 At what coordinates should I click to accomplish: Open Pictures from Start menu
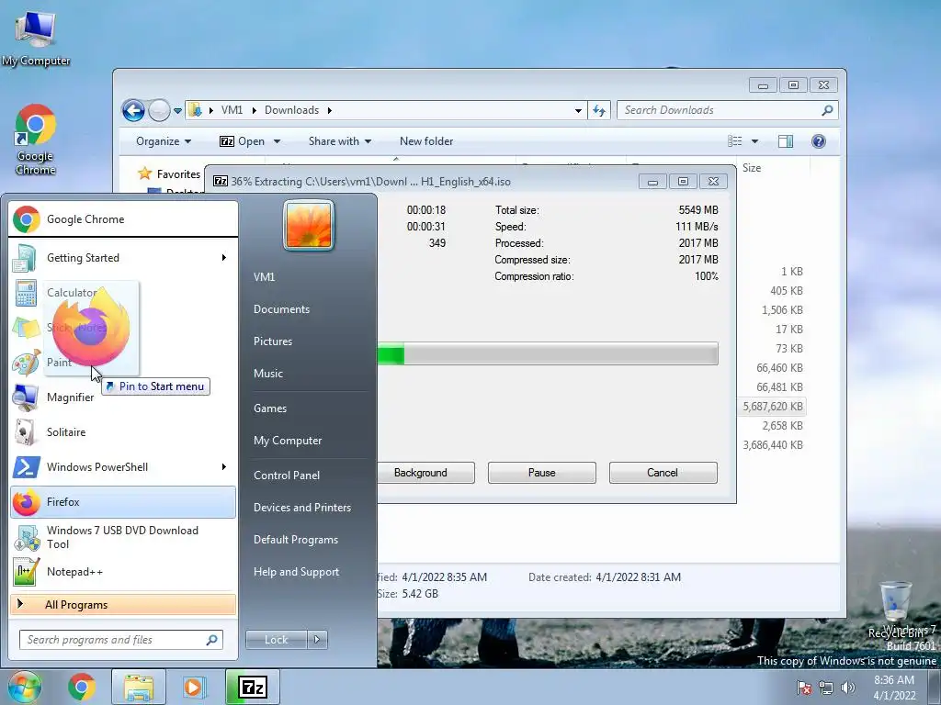click(x=273, y=341)
